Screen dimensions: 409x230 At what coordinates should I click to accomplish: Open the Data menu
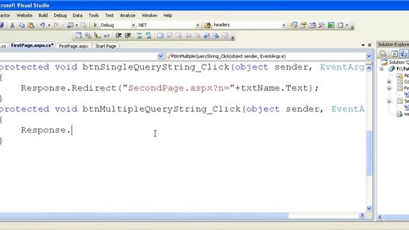tap(77, 15)
